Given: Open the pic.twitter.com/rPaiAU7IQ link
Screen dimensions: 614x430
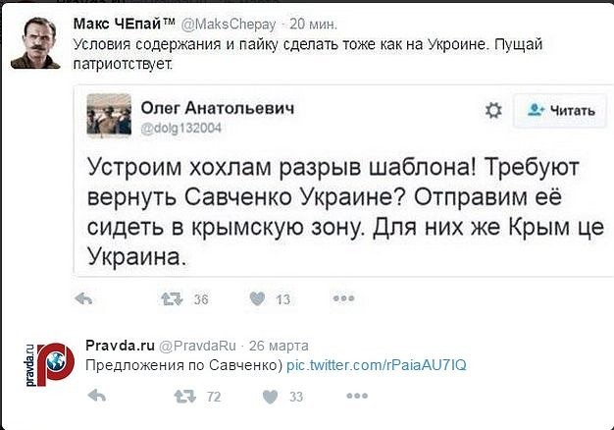Looking at the screenshot, I should tap(376, 365).
